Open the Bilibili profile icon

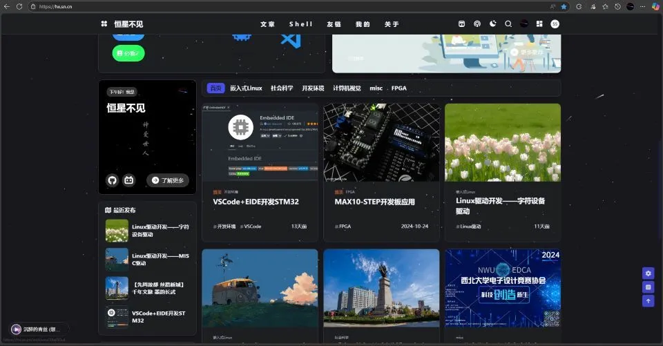pos(128,180)
